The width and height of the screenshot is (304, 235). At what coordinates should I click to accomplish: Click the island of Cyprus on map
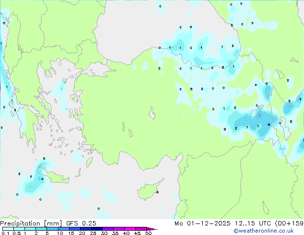pos(150,190)
